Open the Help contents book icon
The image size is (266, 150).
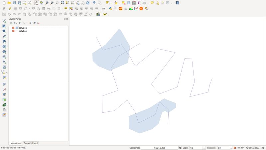[x=177, y=3]
